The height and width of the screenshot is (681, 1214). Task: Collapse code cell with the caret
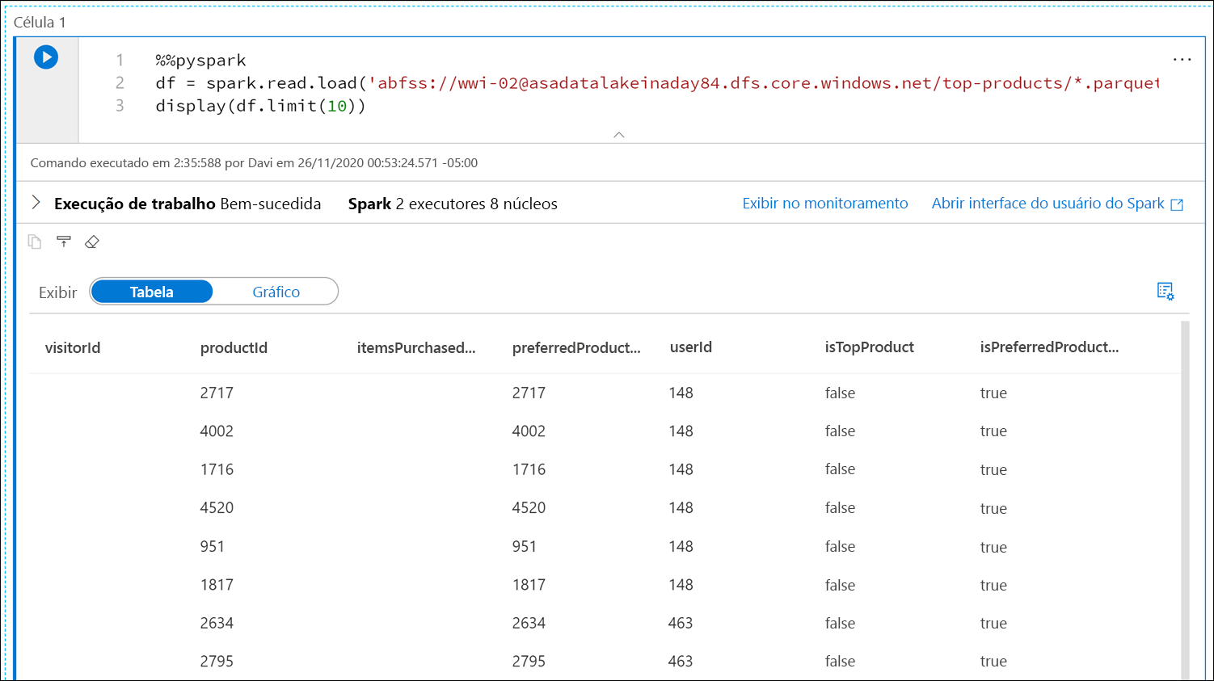click(619, 135)
